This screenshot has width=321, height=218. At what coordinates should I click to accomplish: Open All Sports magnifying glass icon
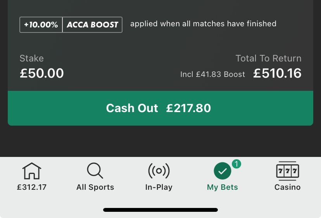click(x=95, y=171)
